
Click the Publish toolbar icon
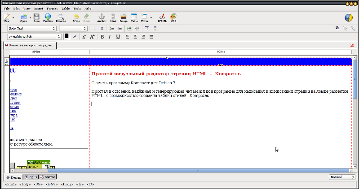[x=48, y=18]
